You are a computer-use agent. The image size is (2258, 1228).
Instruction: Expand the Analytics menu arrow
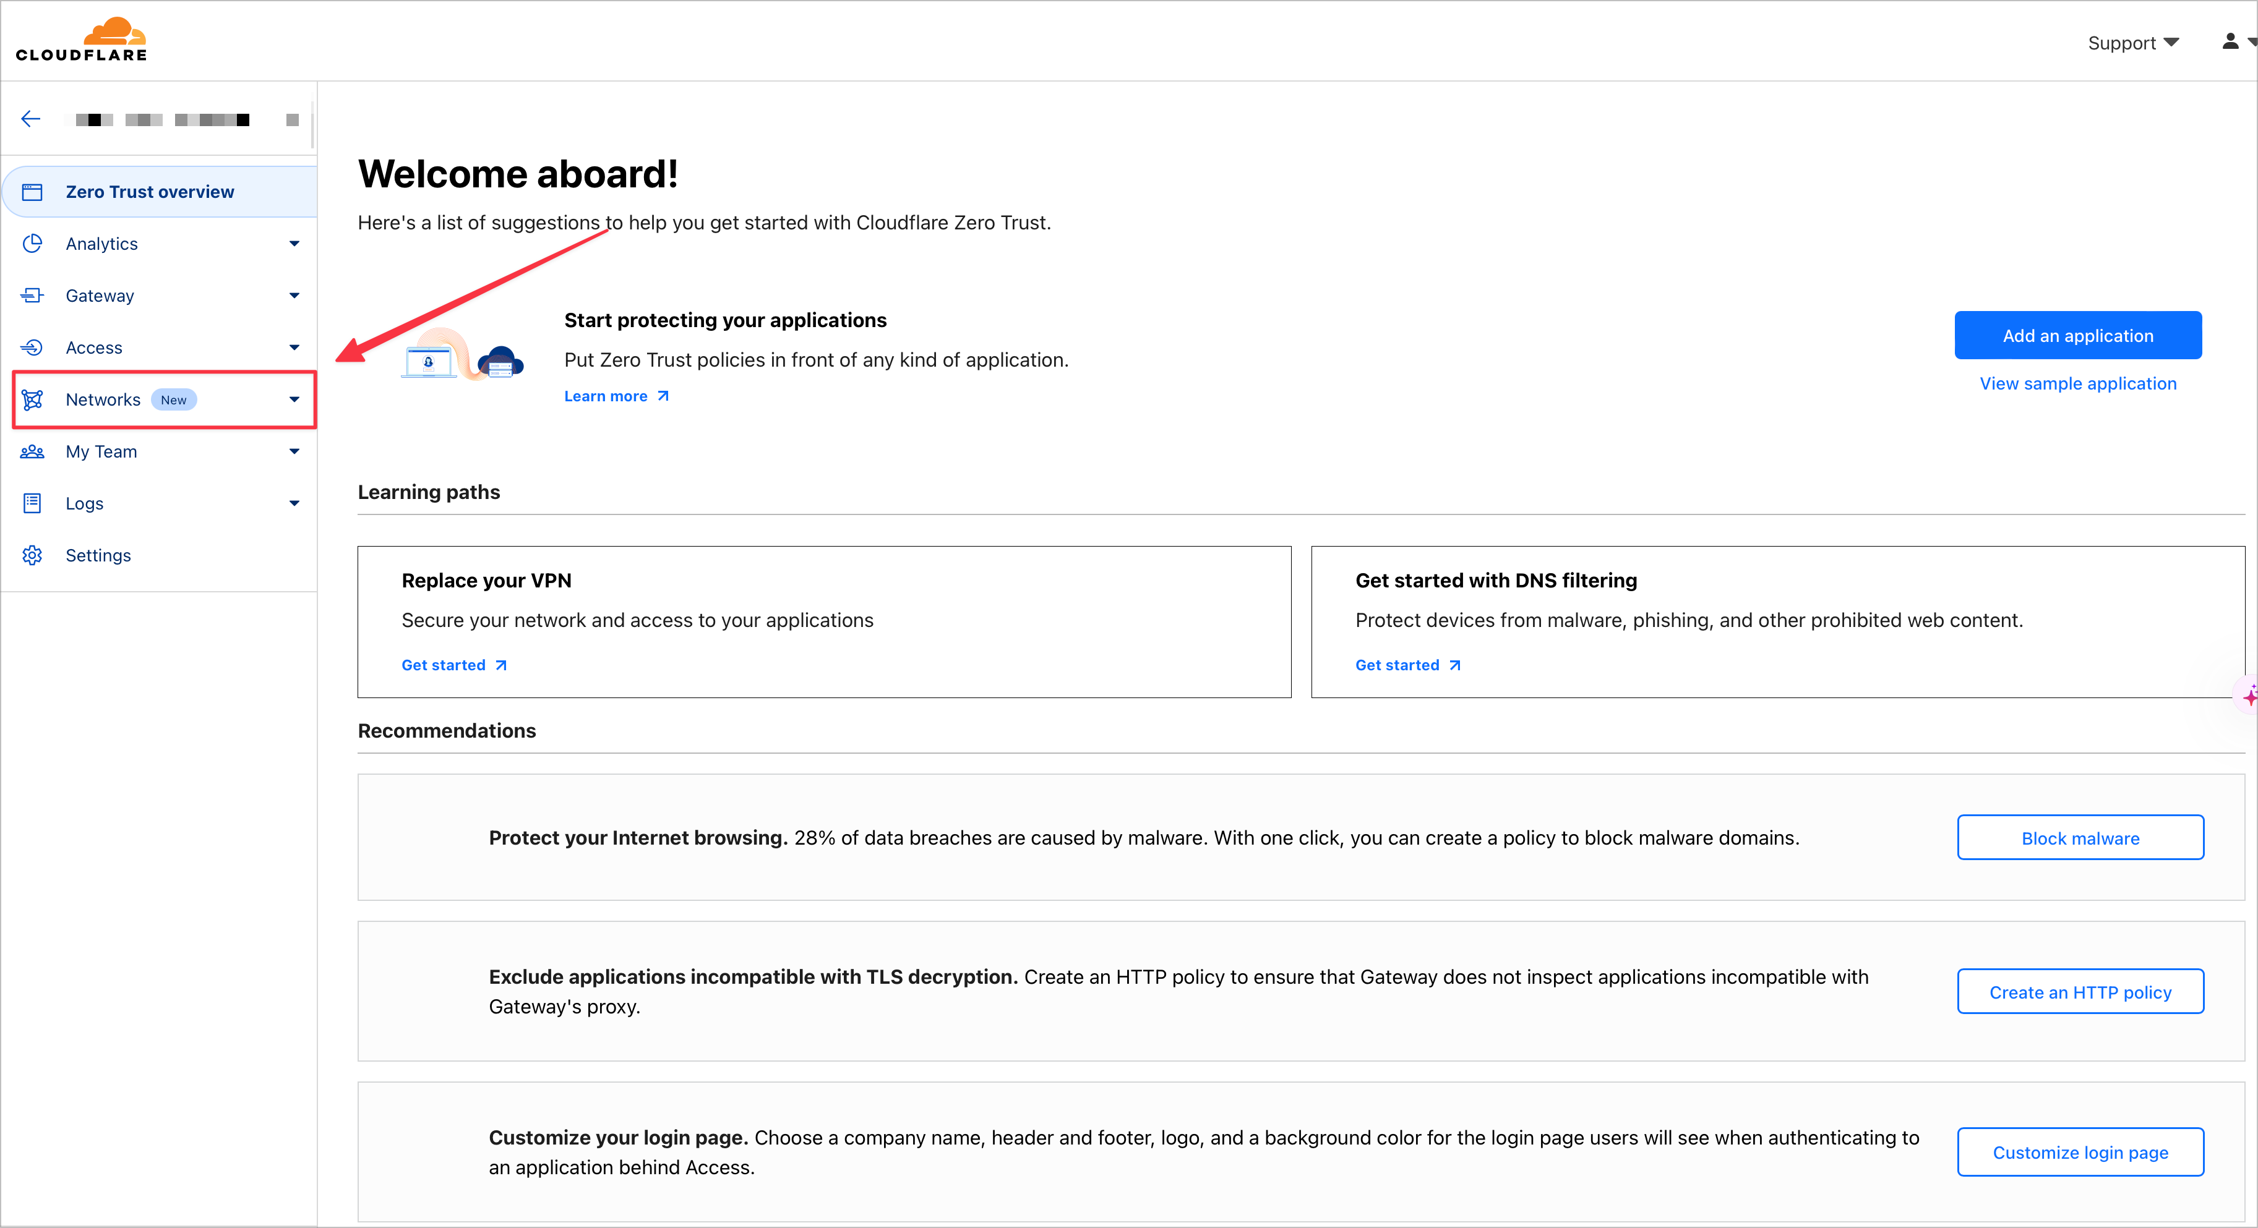[x=294, y=244]
